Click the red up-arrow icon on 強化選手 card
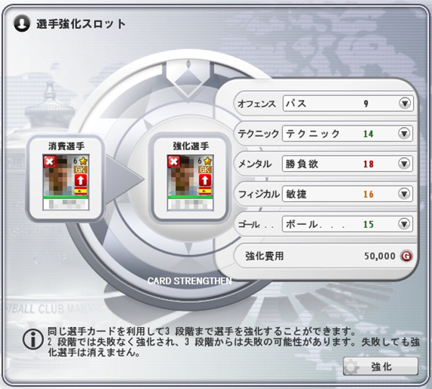 (x=205, y=181)
